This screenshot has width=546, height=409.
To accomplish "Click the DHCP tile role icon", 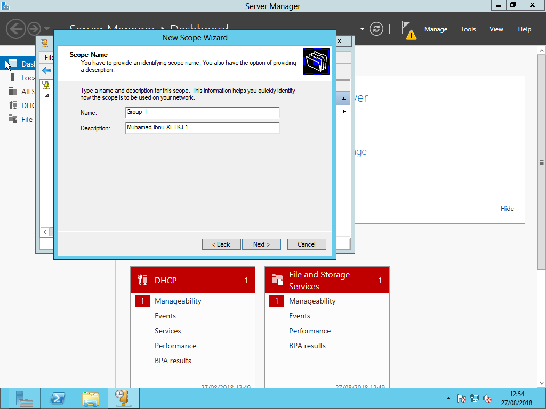I will click(x=142, y=280).
